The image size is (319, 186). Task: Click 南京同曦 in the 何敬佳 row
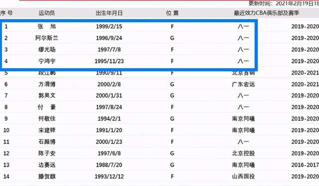click(243, 118)
